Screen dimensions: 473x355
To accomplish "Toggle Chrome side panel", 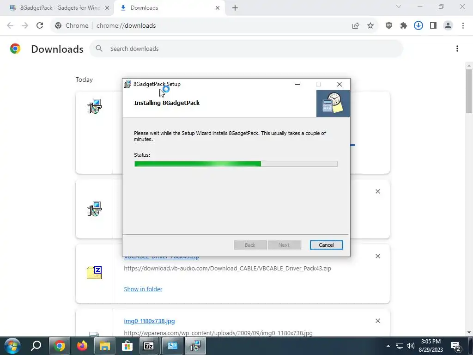I will click(433, 26).
